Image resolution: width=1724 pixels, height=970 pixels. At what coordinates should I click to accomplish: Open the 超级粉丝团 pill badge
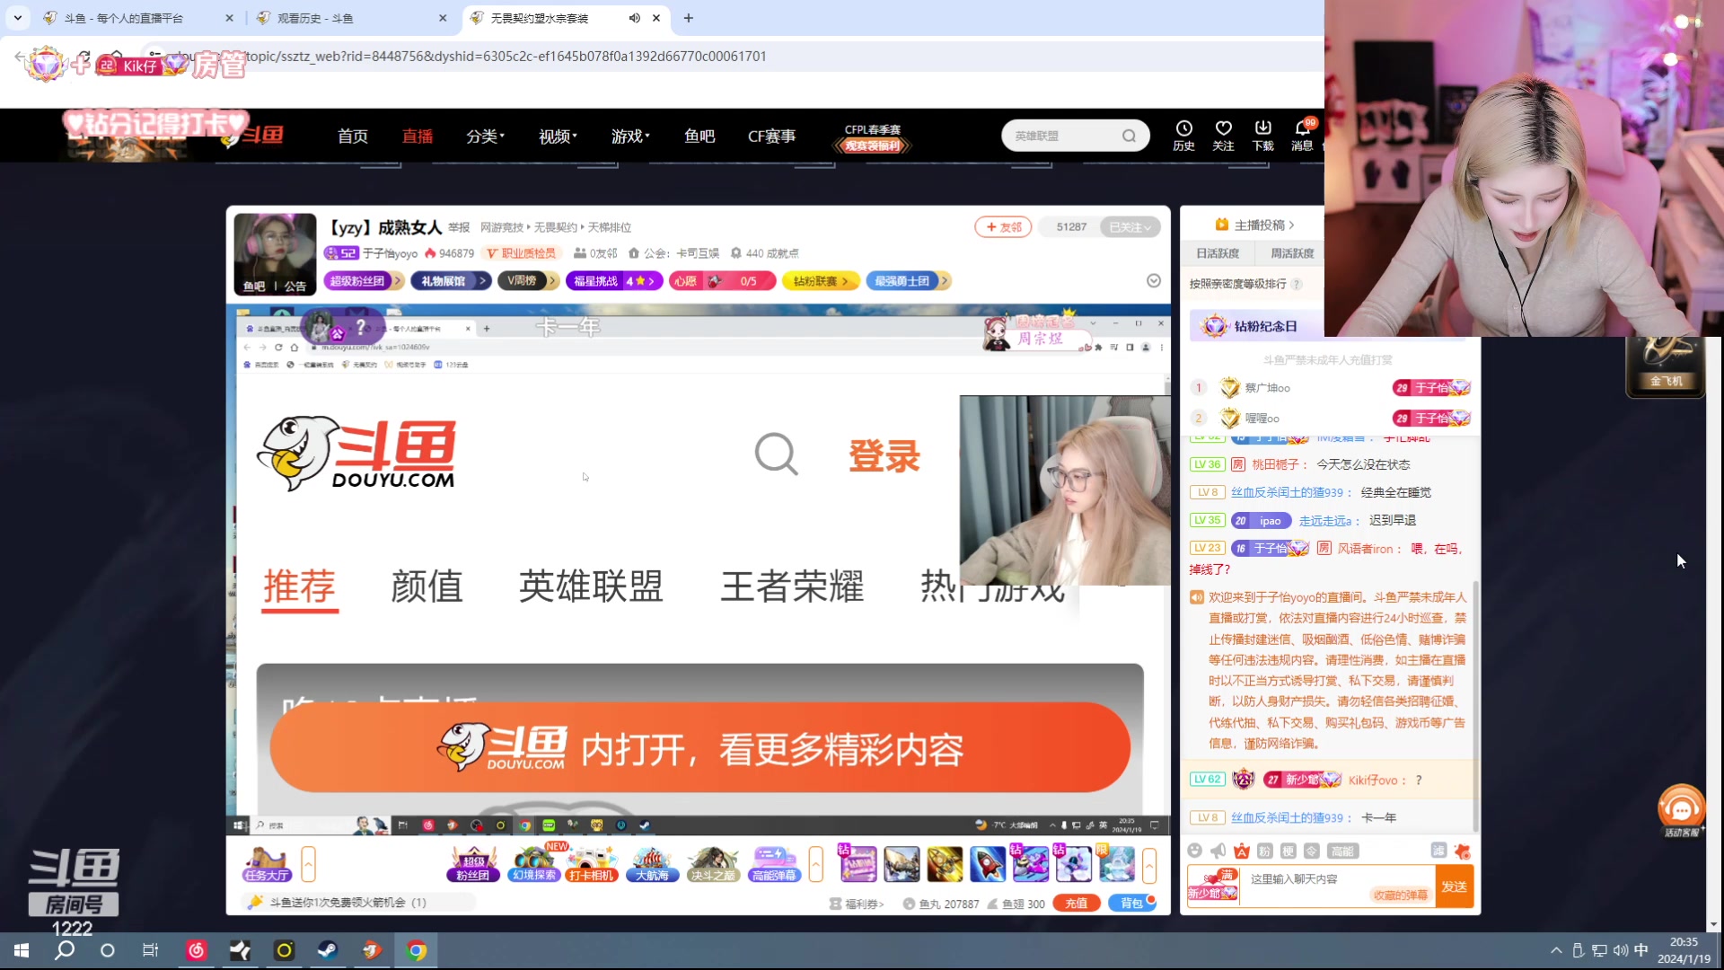tap(364, 281)
